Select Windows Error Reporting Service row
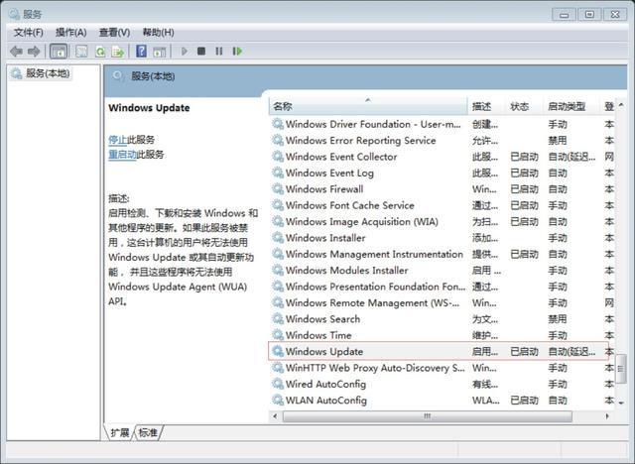This screenshot has height=464, width=635. click(x=443, y=141)
